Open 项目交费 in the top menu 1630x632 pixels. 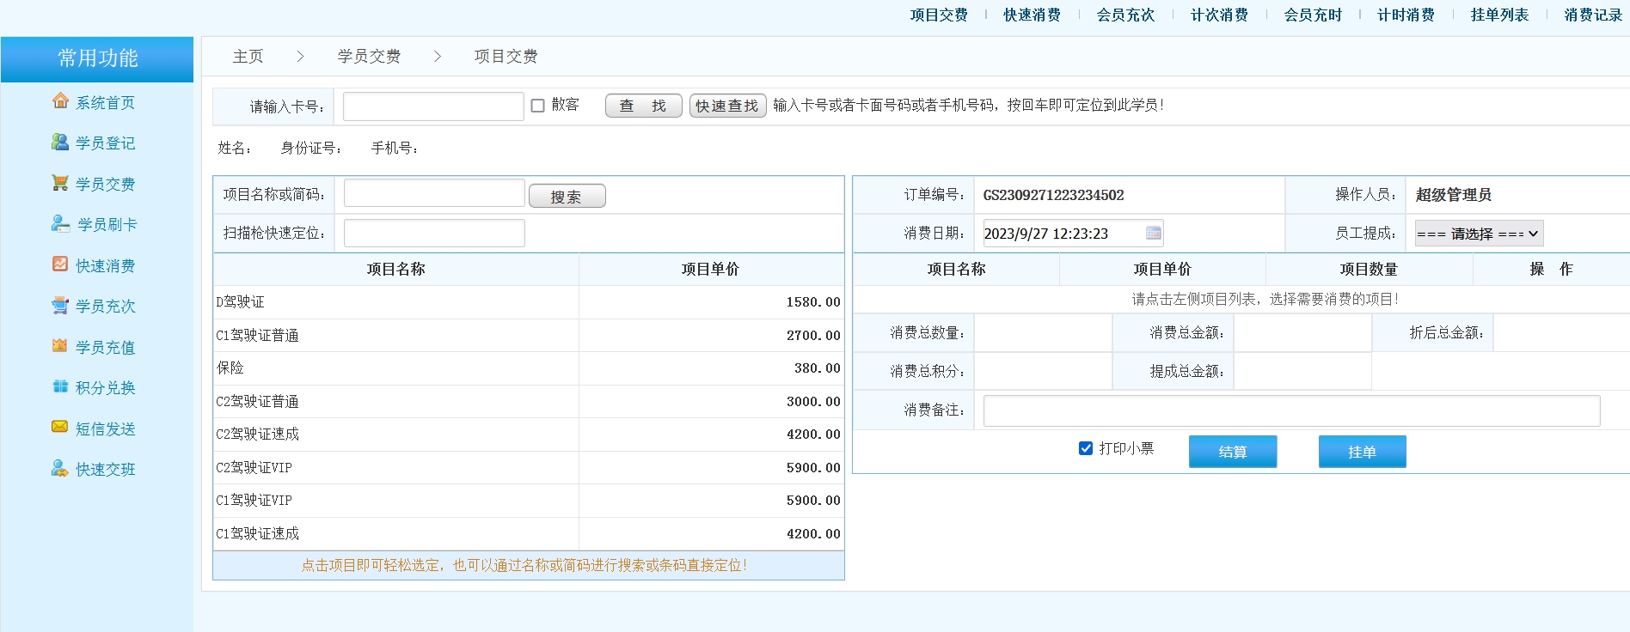tap(939, 15)
